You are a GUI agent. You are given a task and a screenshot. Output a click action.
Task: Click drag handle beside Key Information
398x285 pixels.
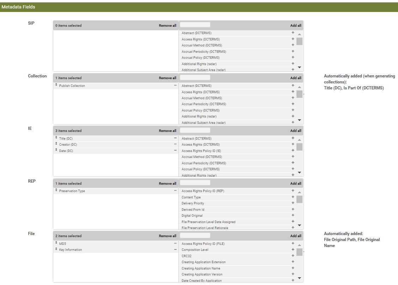pyautogui.click(x=56, y=249)
